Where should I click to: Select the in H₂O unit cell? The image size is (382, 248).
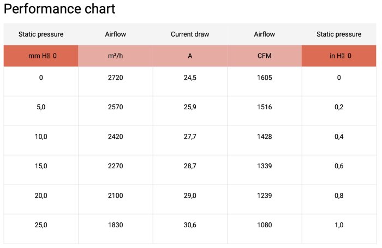tap(339, 56)
